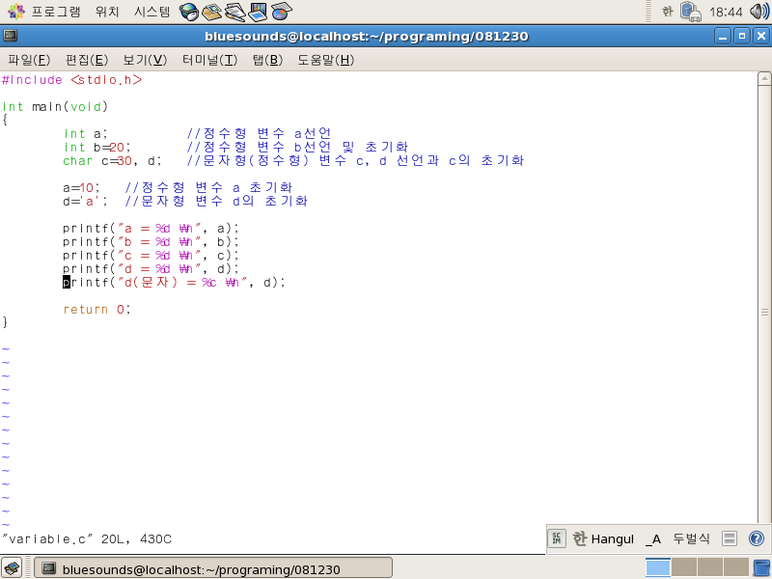Launch the word processor document icon
Image resolution: width=772 pixels, height=579 pixels.
(x=234, y=12)
